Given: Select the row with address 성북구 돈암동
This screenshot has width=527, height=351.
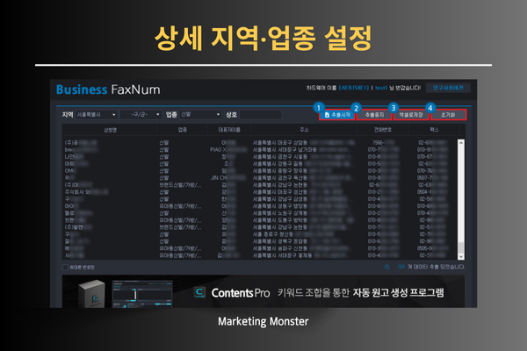Looking at the screenshot, I should [x=260, y=241].
